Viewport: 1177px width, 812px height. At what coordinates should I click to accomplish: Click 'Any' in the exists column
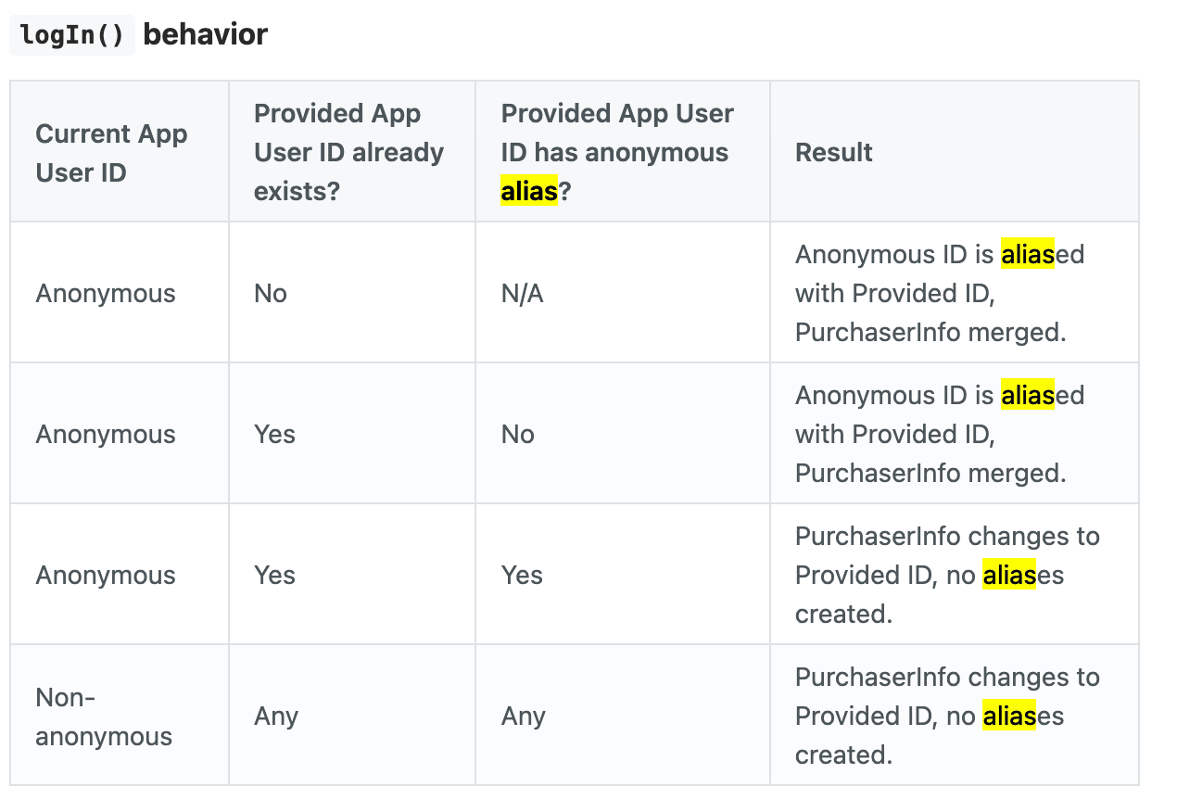tap(276, 717)
